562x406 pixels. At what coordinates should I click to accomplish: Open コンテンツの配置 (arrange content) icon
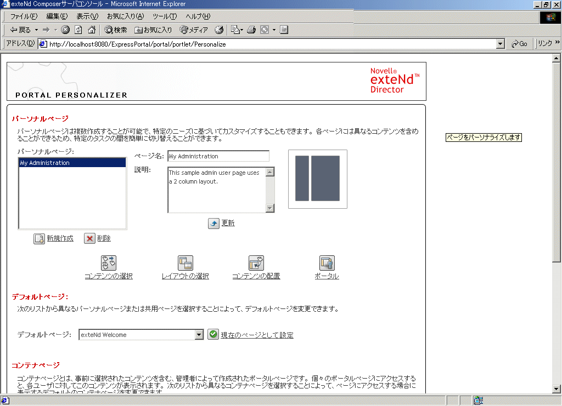click(256, 263)
